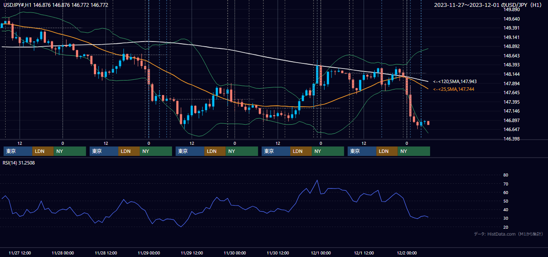
Task: Click price axis value 149.391
Action: coord(512,28)
